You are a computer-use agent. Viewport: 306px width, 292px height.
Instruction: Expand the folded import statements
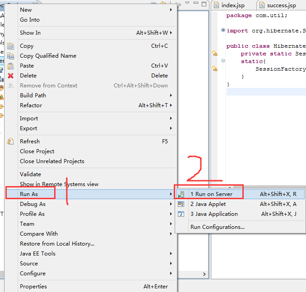[x=223, y=30]
